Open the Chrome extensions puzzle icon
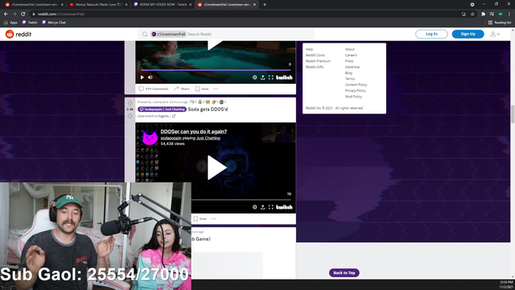This screenshot has height=290, width=515. (x=483, y=14)
